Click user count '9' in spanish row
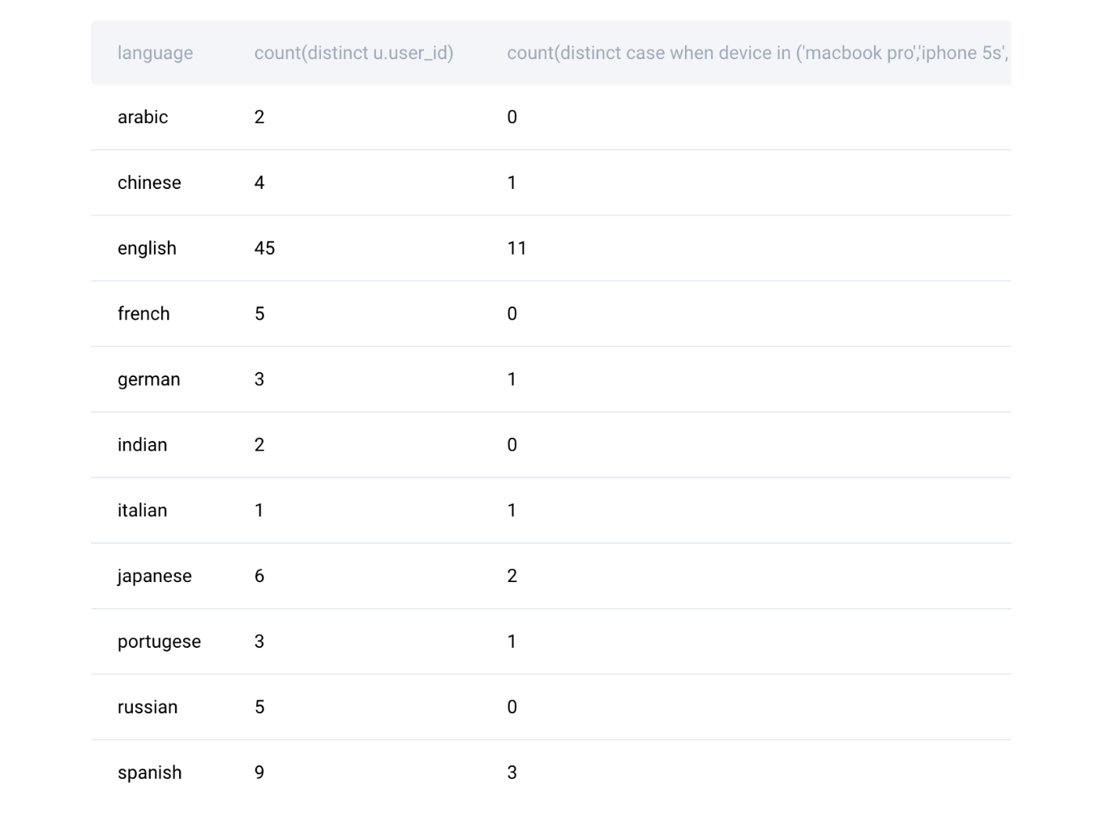The image size is (1113, 822). point(259,773)
